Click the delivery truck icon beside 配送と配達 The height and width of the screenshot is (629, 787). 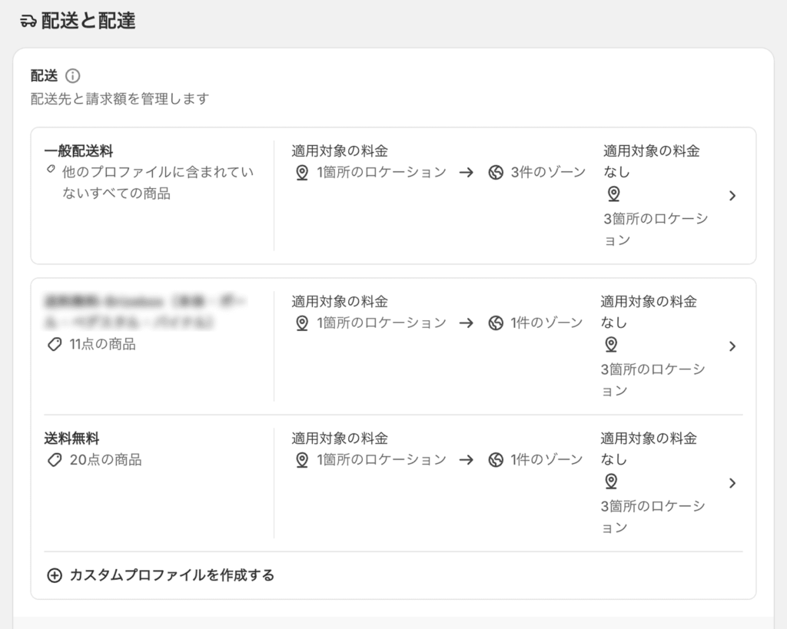(28, 22)
